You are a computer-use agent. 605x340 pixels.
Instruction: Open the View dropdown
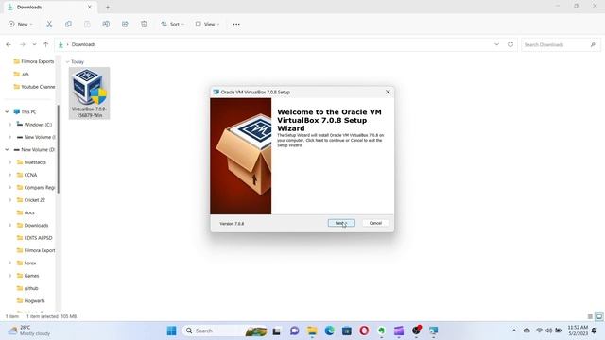tap(207, 24)
